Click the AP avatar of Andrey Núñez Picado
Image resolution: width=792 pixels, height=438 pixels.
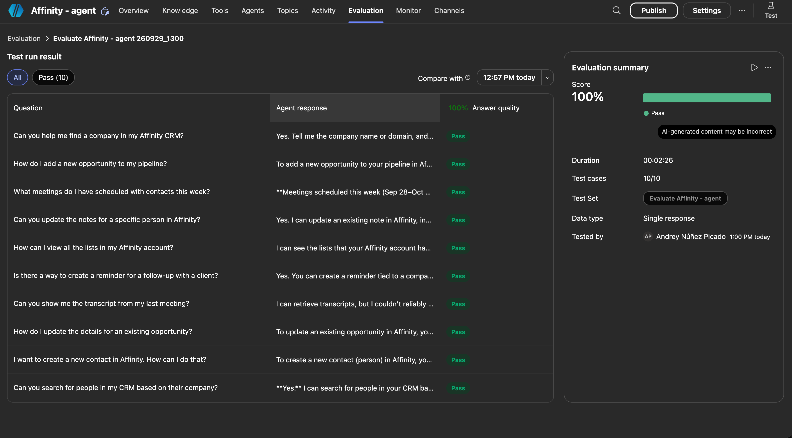[648, 236]
